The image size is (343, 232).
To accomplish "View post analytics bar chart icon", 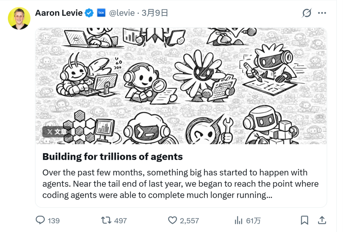I will 239,221.
